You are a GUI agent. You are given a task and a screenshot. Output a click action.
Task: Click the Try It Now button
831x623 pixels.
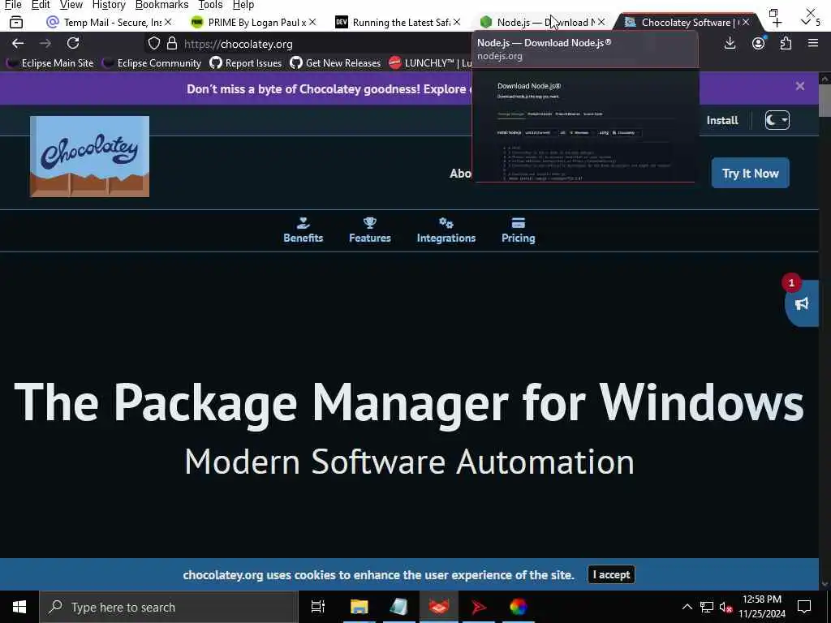pyautogui.click(x=750, y=174)
